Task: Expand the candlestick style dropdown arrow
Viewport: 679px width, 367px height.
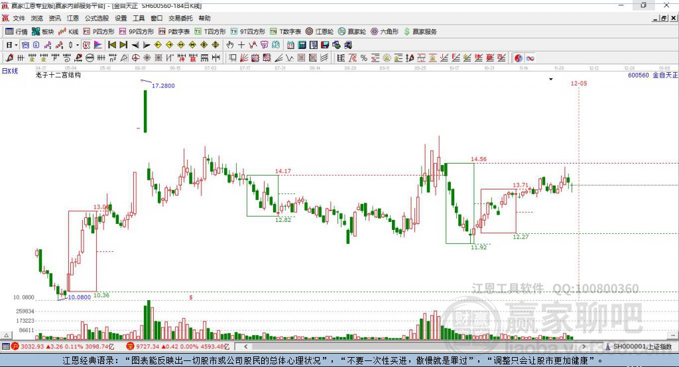Action: coord(78,45)
